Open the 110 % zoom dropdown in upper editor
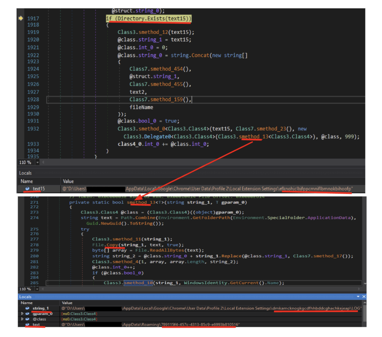The height and width of the screenshot is (337, 382). tap(37, 163)
